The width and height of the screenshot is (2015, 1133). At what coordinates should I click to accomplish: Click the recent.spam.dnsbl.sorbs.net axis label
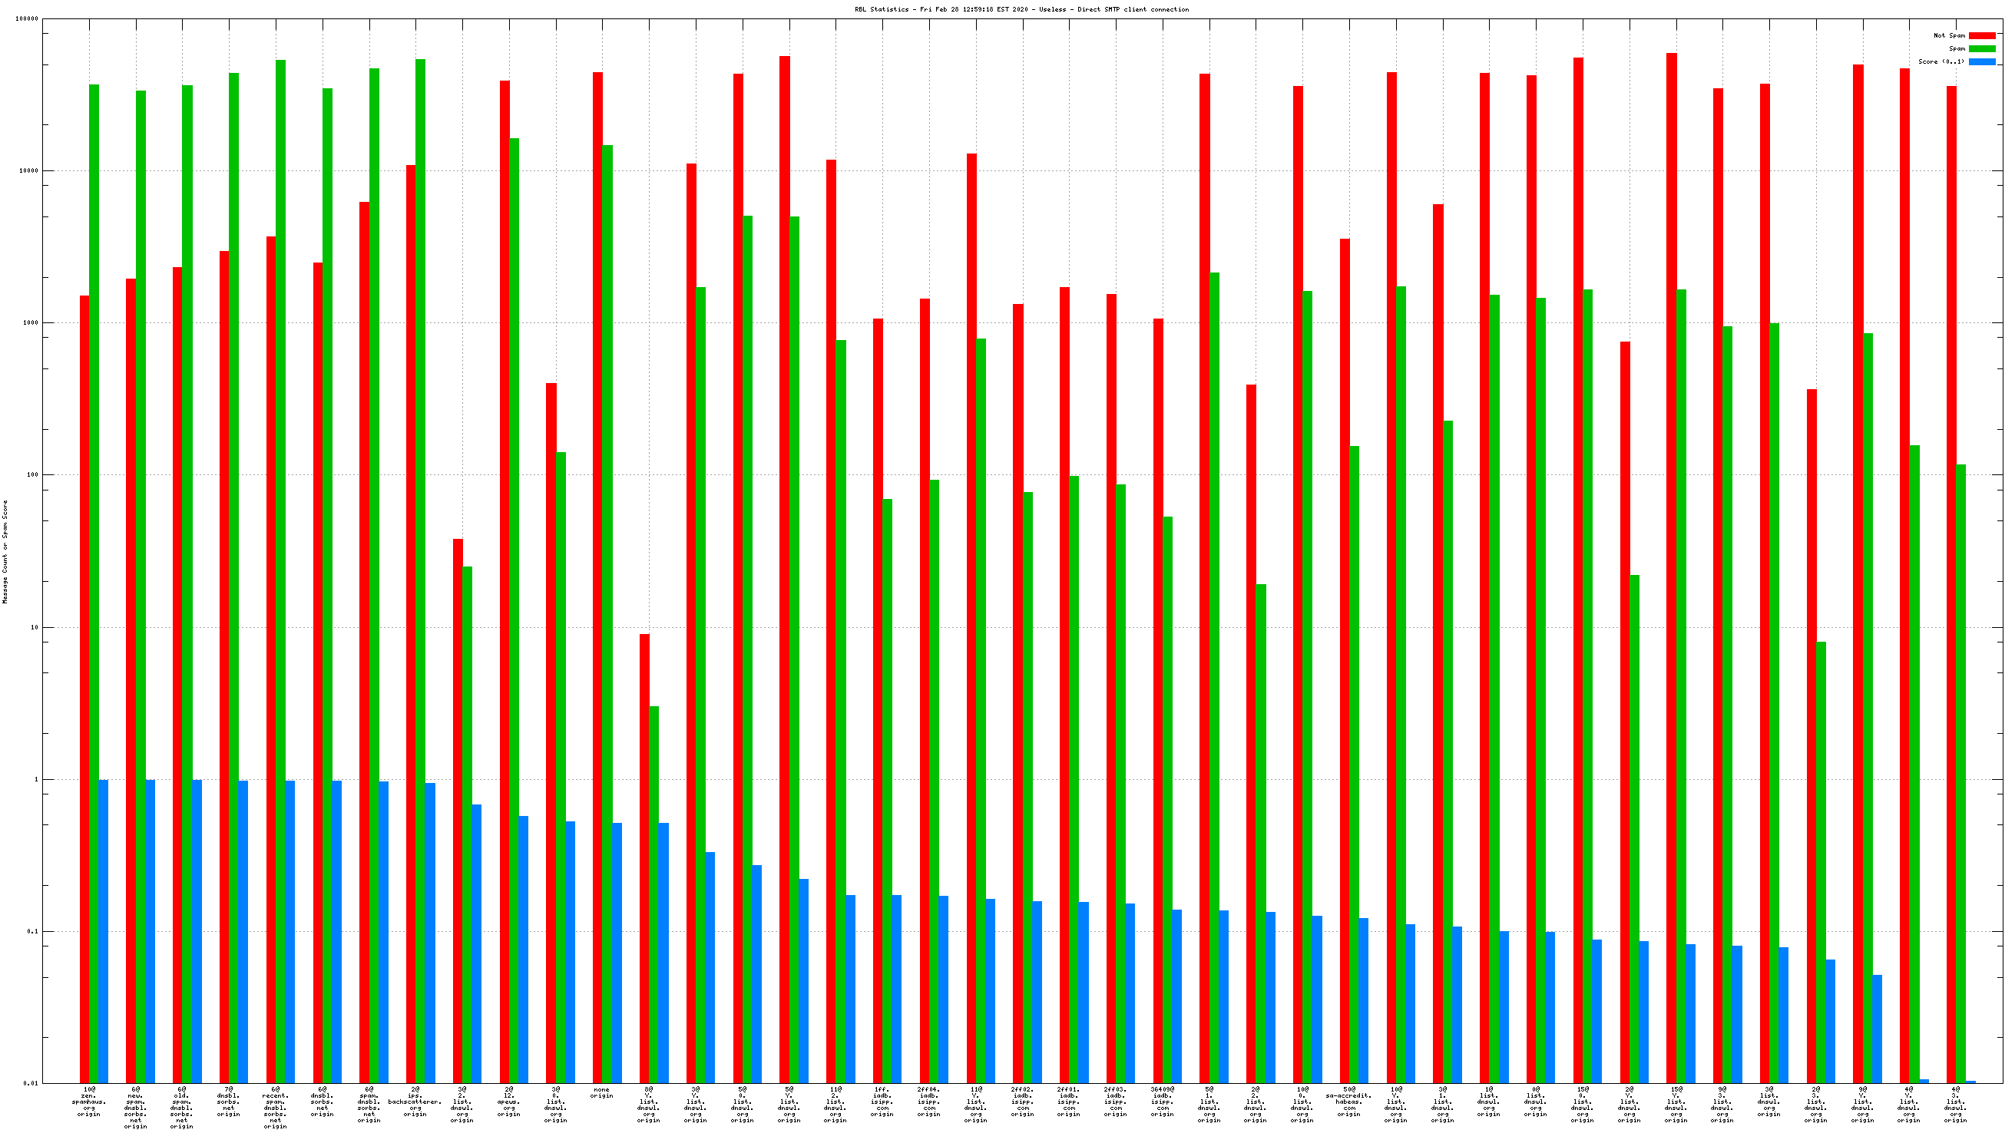pyautogui.click(x=276, y=1107)
